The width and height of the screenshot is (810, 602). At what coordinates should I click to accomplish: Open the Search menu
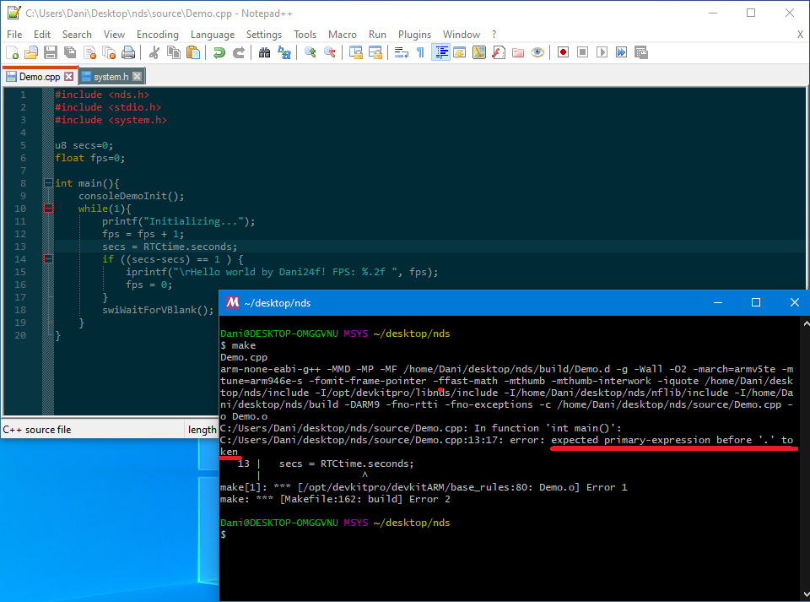pos(77,34)
